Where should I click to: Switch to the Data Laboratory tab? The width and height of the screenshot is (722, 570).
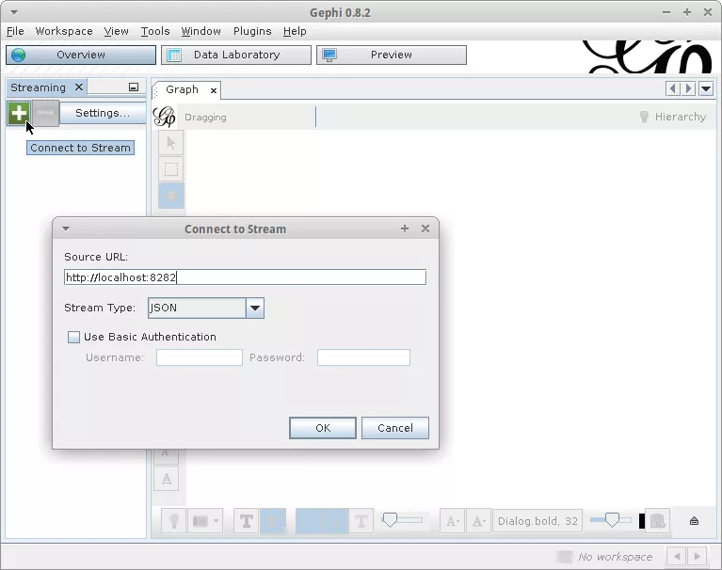click(x=236, y=55)
